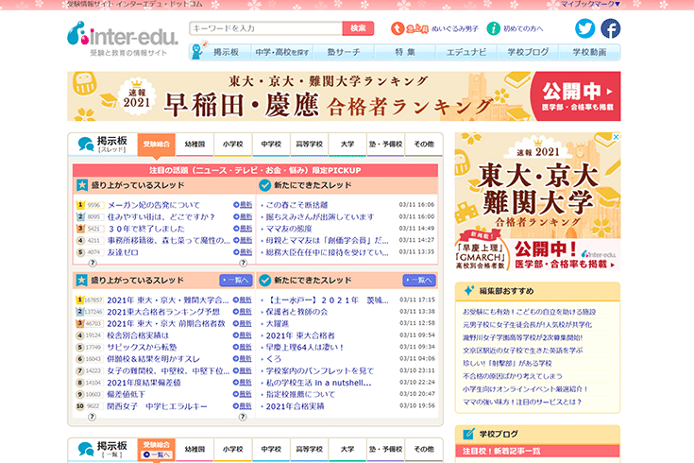
Task: Open the 東大・京大 難関大学 sidebar ad
Action: [538, 201]
